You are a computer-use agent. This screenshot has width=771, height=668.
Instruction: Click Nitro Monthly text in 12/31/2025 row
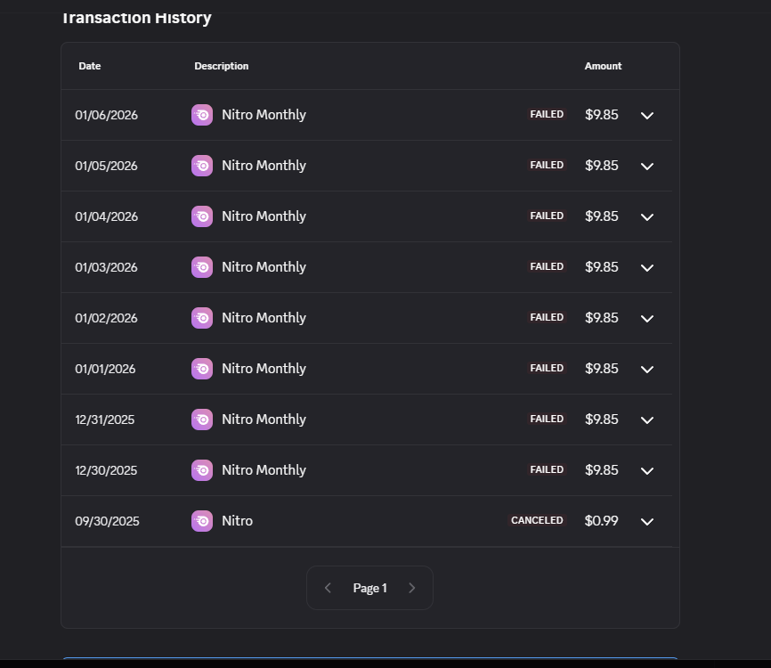[264, 420]
